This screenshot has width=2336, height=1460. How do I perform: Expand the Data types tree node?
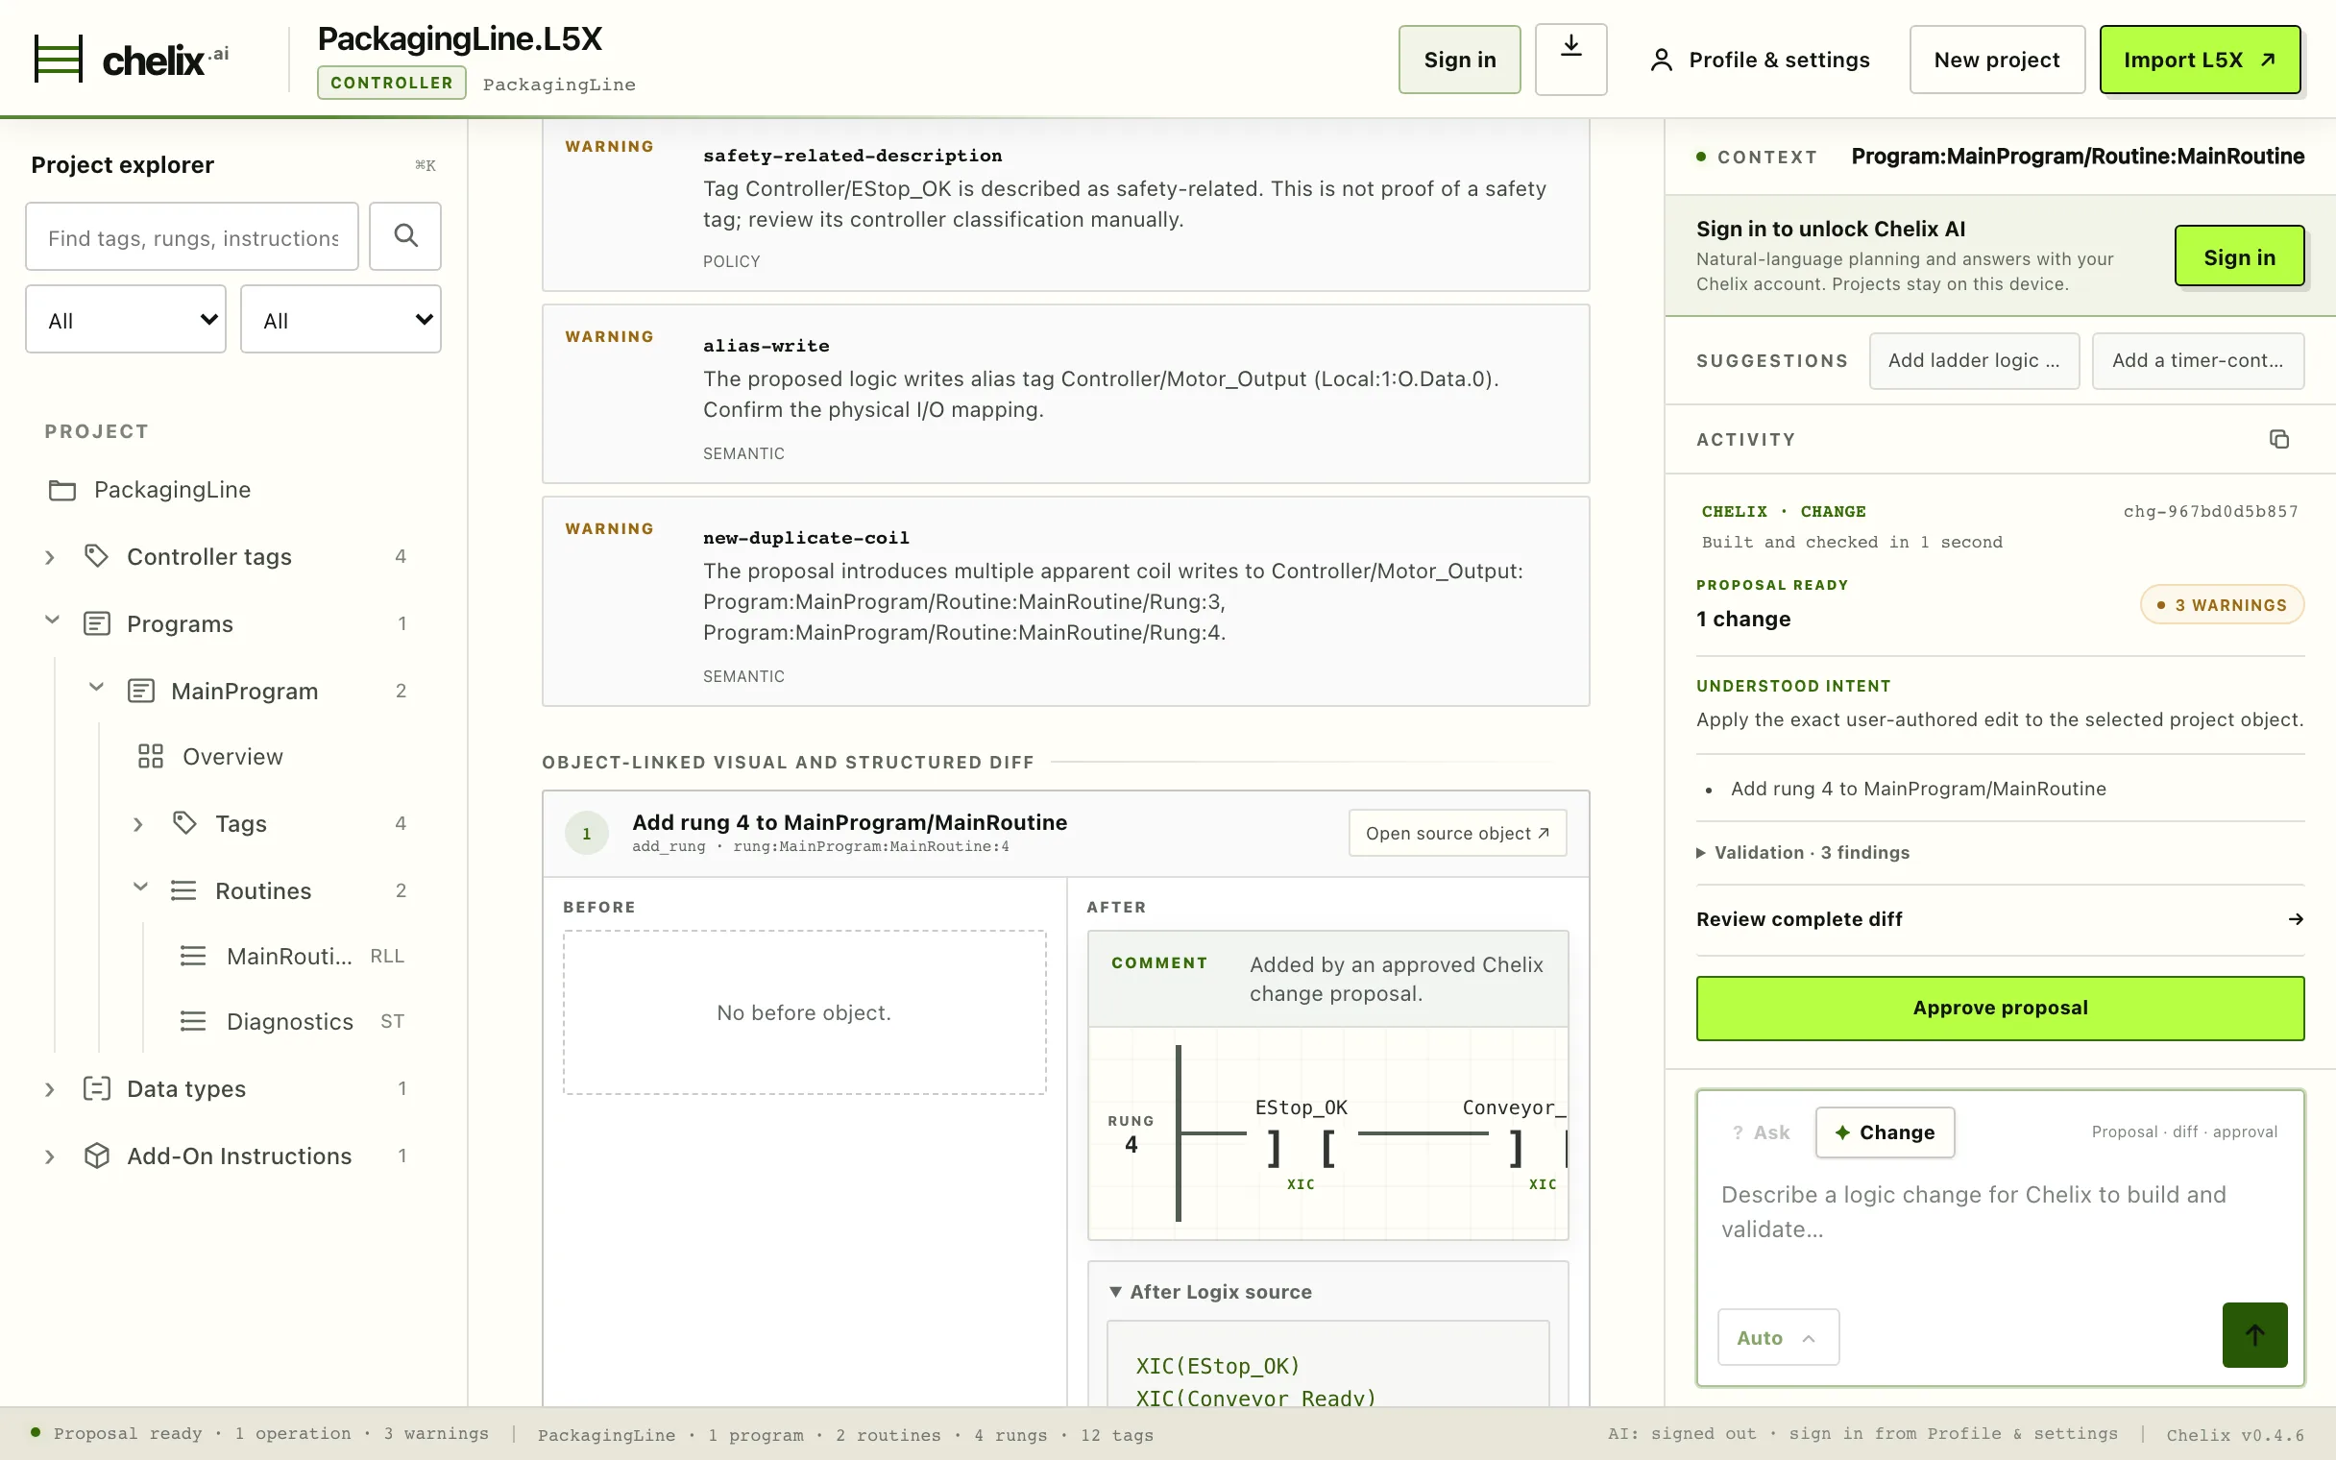50,1089
